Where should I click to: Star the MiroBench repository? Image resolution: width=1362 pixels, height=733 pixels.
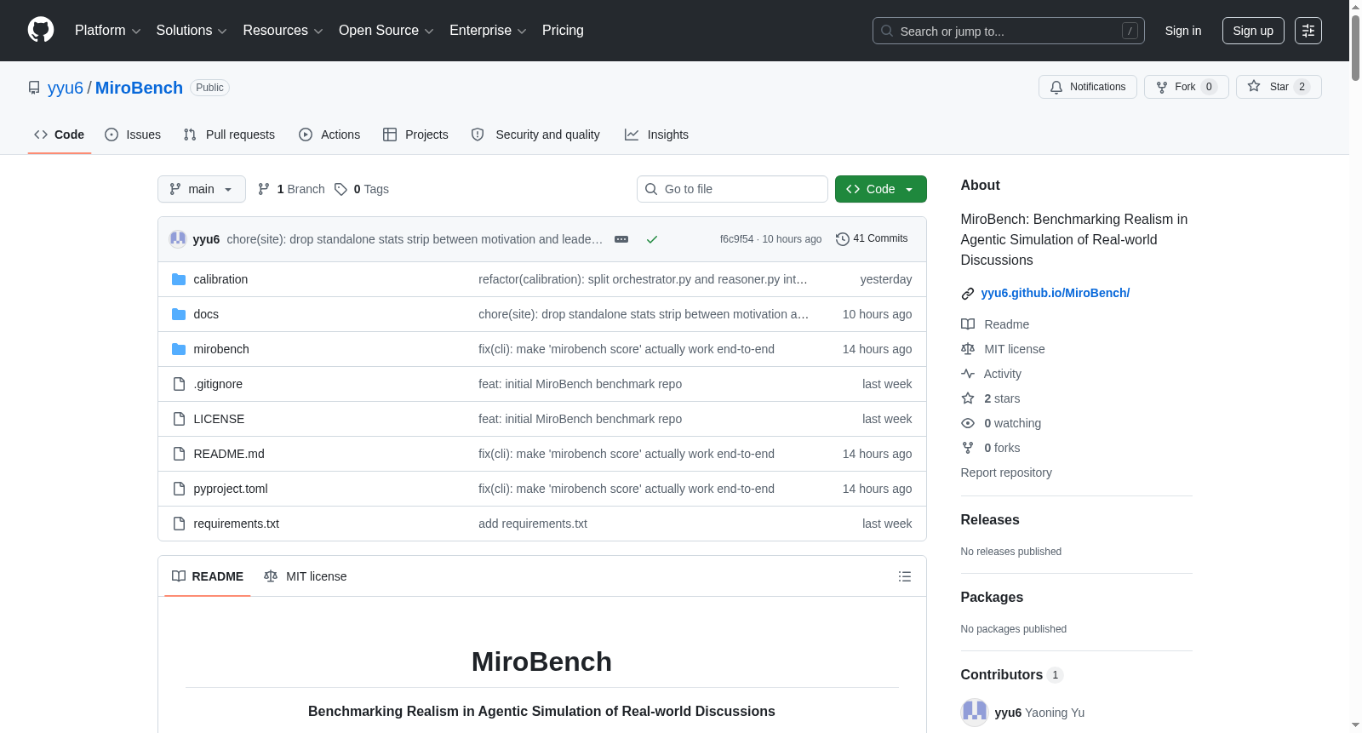pos(1279,87)
